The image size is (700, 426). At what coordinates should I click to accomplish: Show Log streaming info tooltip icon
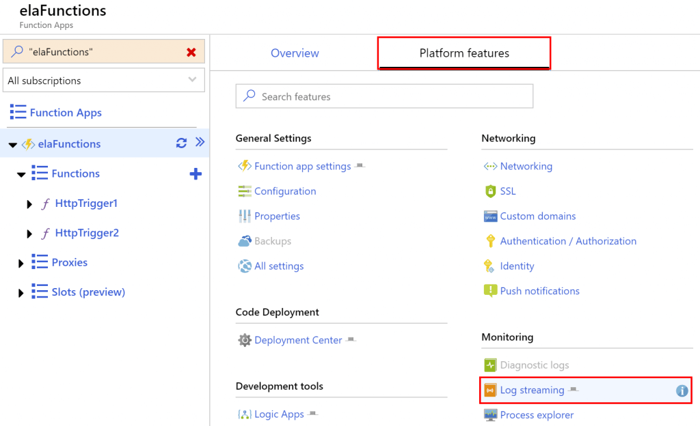tap(682, 390)
